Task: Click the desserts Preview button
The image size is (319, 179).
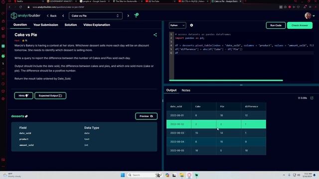Action: (146, 116)
